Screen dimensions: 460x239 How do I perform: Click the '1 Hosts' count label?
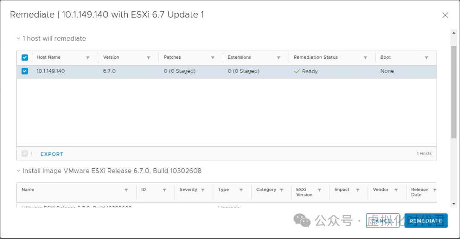point(424,153)
